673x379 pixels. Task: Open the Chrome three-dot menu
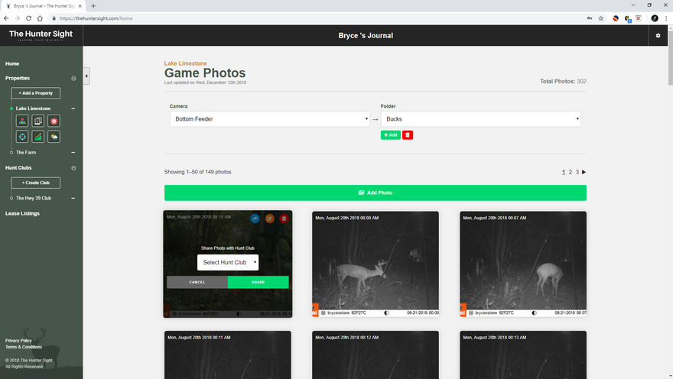click(666, 18)
